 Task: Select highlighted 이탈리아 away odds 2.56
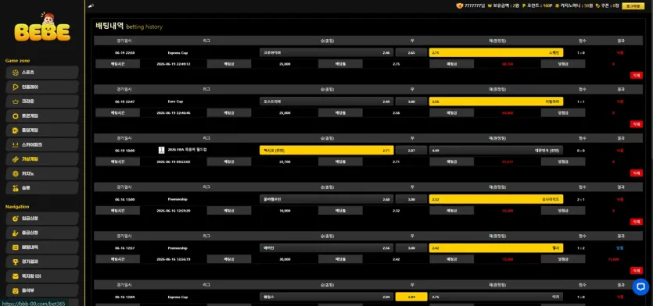coord(496,101)
